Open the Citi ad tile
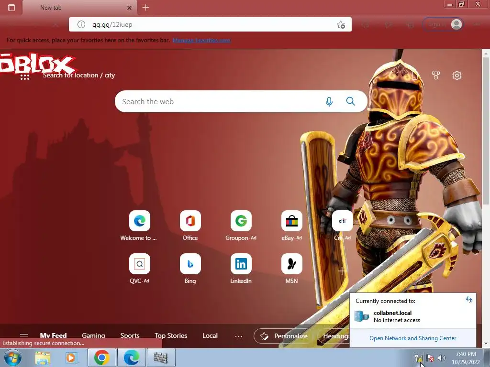The image size is (490, 367). (x=343, y=226)
